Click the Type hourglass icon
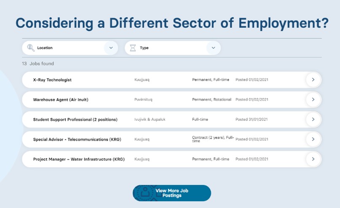Viewport: 340px width, 208px height. (133, 48)
